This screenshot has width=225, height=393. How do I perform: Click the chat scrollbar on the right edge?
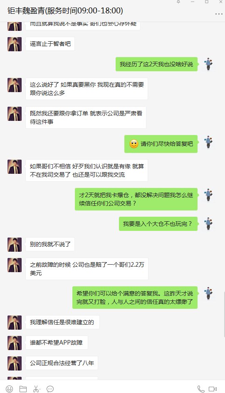(x=223, y=315)
